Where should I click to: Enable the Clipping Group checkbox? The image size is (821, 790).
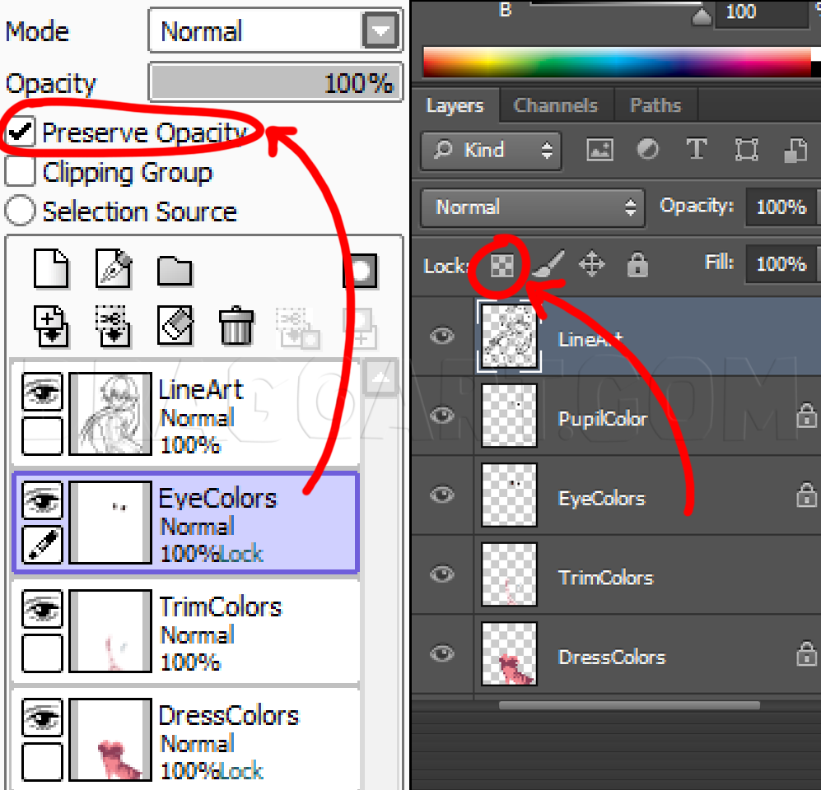pyautogui.click(x=21, y=172)
